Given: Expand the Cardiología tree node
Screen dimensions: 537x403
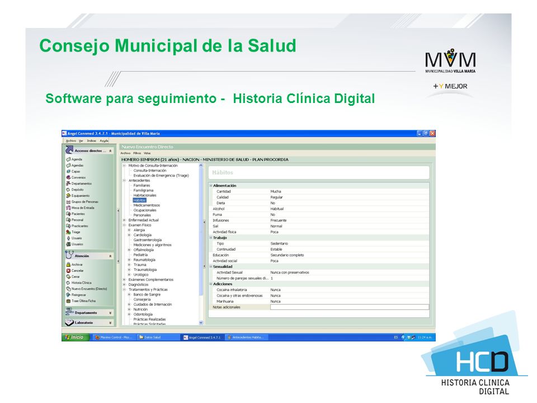Looking at the screenshot, I should (x=129, y=235).
